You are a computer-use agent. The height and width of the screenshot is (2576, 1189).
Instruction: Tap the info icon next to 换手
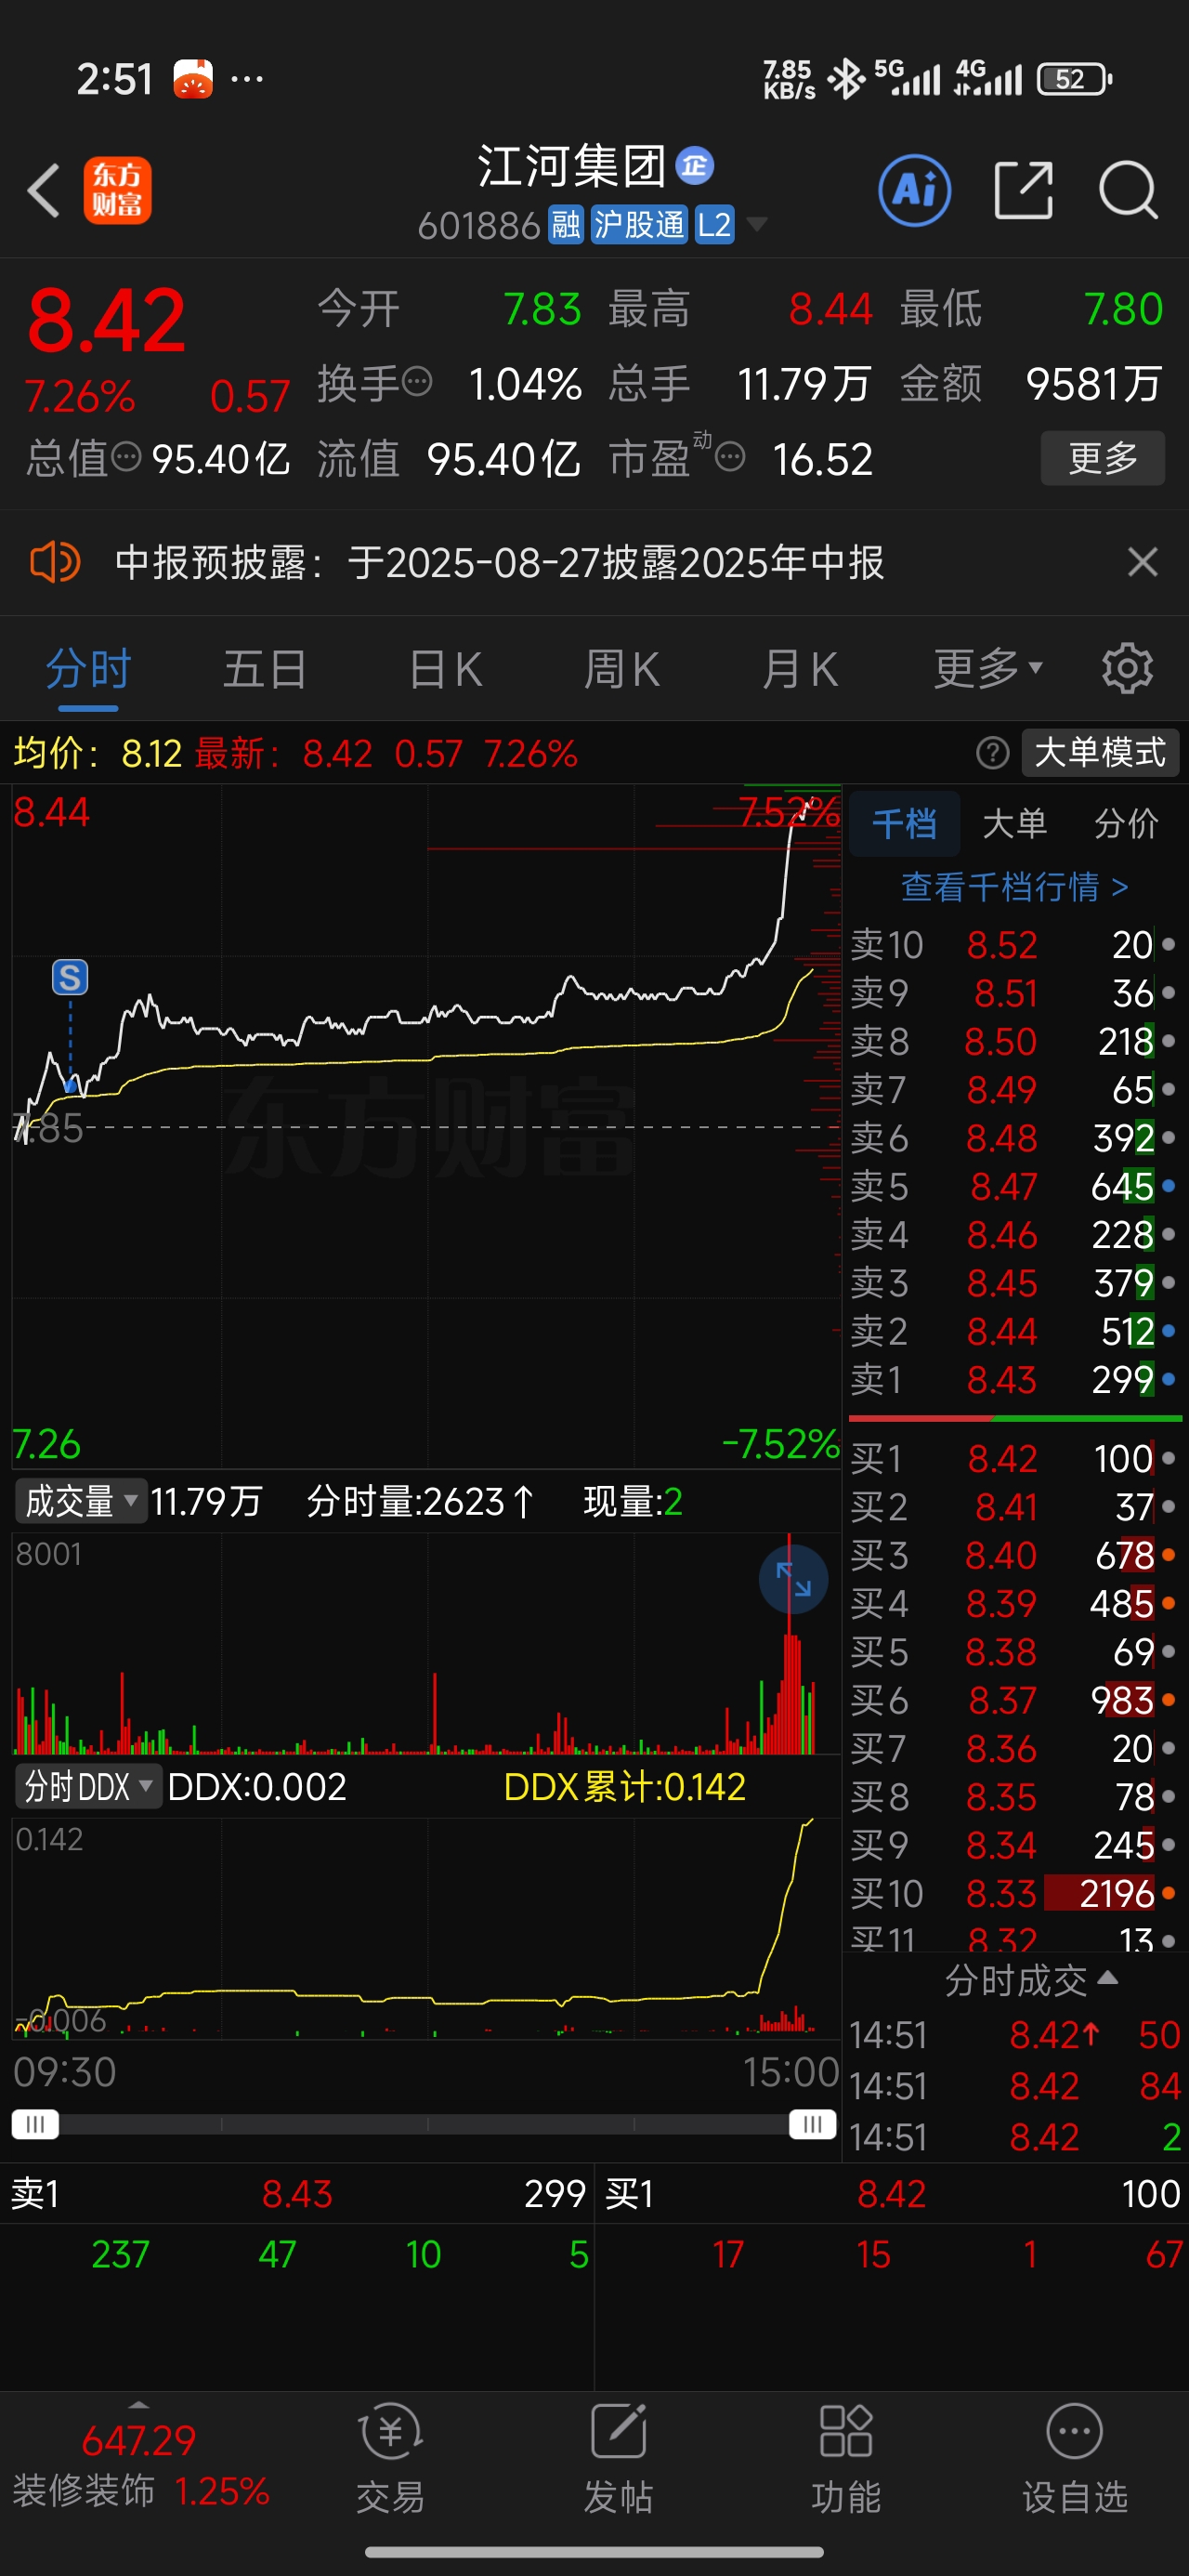[x=417, y=381]
